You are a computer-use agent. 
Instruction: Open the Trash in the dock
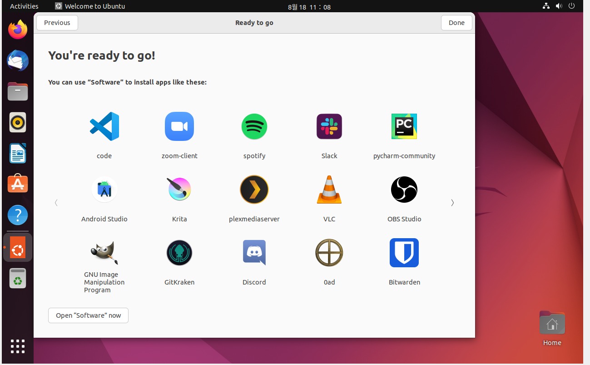coord(18,278)
